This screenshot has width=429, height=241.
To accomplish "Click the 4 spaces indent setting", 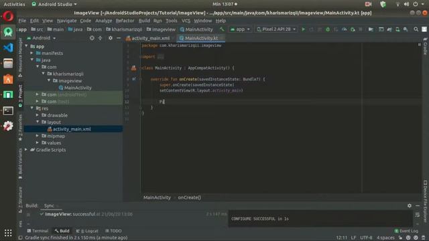I will click(x=385, y=238).
